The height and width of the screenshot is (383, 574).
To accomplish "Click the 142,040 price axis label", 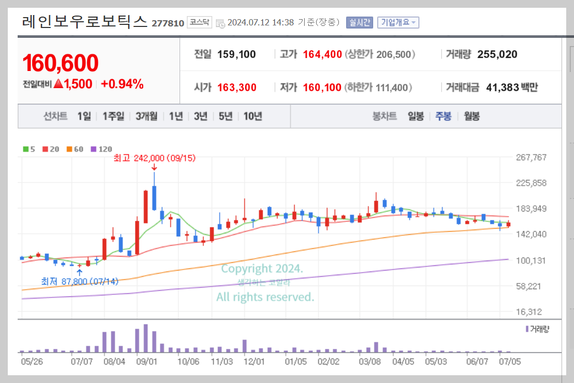I will pyautogui.click(x=531, y=234).
